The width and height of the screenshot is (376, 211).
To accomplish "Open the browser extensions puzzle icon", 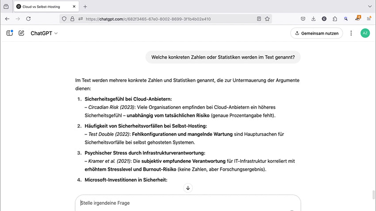I will (x=335, y=19).
